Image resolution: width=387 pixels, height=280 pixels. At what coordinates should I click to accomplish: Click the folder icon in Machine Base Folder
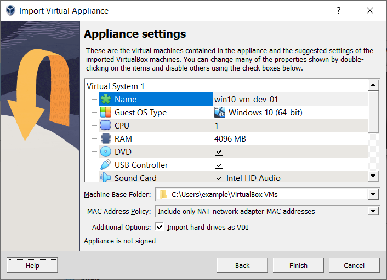point(163,194)
